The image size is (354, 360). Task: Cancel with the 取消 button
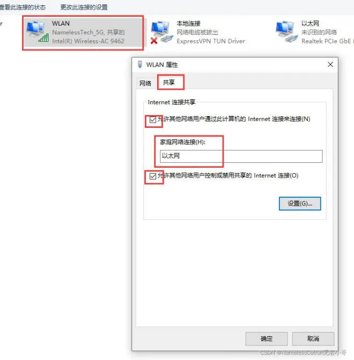(313, 339)
